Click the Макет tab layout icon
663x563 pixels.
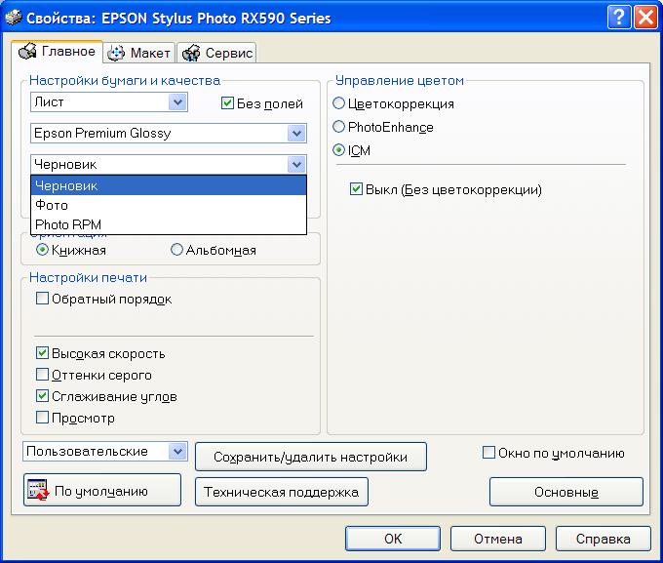coord(116,53)
